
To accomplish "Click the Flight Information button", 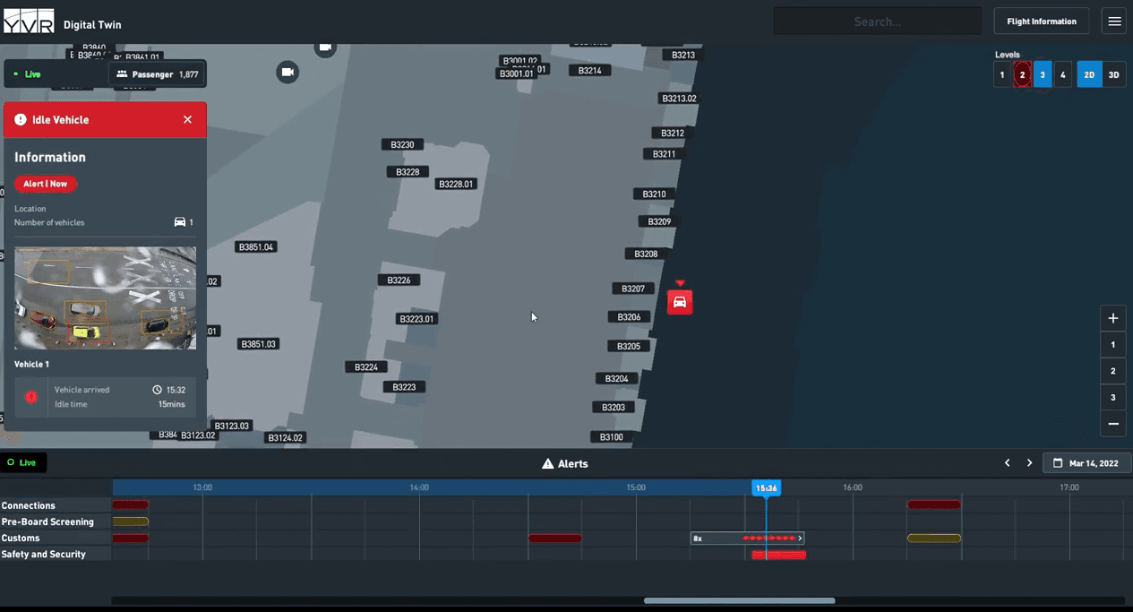I will [1041, 21].
